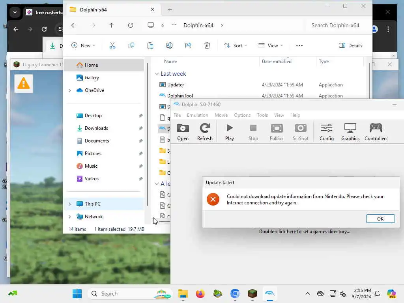Click the ScrShot toolbar icon
Image resolution: width=404 pixels, height=303 pixels.
click(300, 132)
